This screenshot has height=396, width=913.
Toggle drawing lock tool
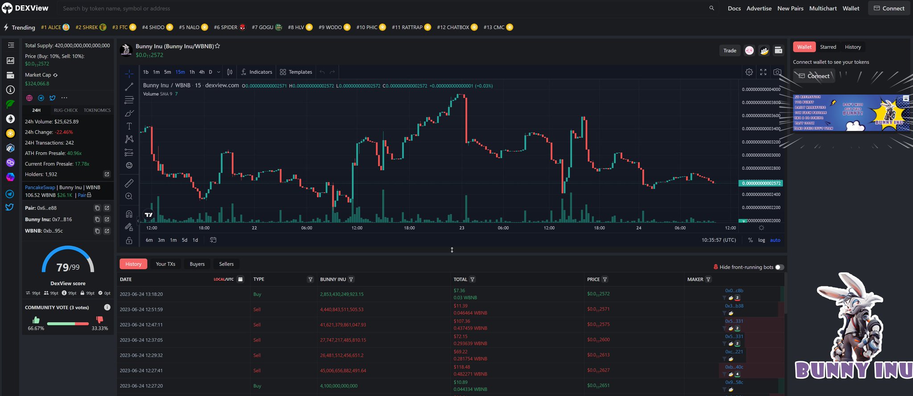tap(129, 241)
